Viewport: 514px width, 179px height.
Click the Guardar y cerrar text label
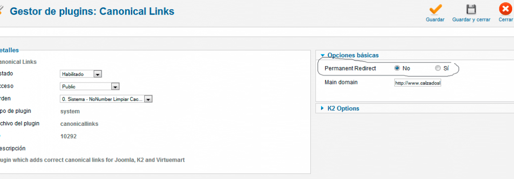(x=471, y=20)
